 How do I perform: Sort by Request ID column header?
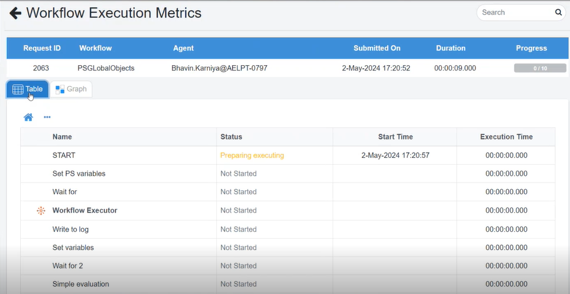[42, 48]
